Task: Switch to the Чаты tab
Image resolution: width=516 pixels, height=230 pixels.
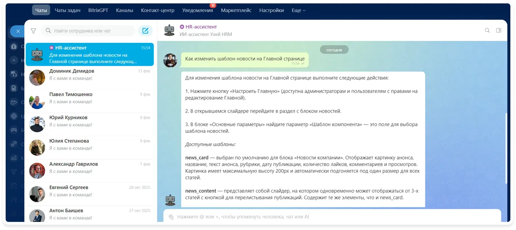Action: coord(41,10)
